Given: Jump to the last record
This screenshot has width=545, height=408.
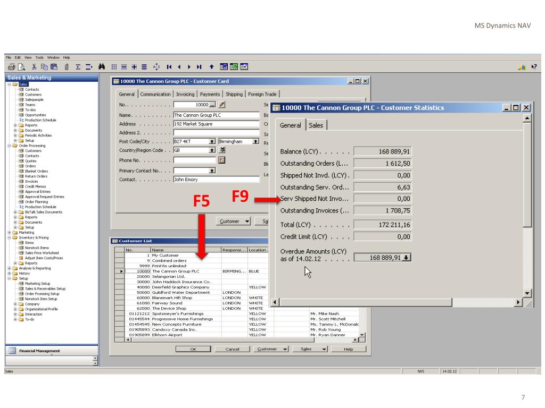Looking at the screenshot, I should [x=199, y=67].
